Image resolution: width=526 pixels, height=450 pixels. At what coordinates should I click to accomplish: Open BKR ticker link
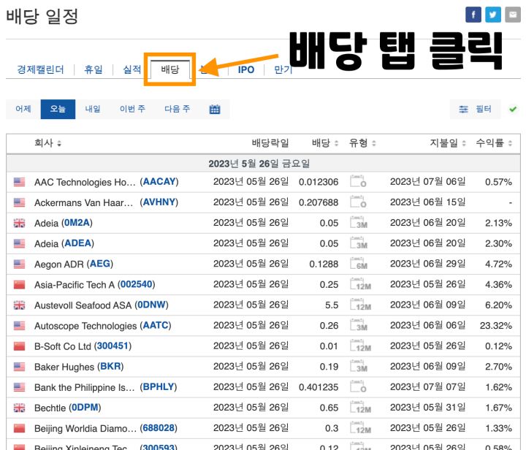[x=110, y=367]
